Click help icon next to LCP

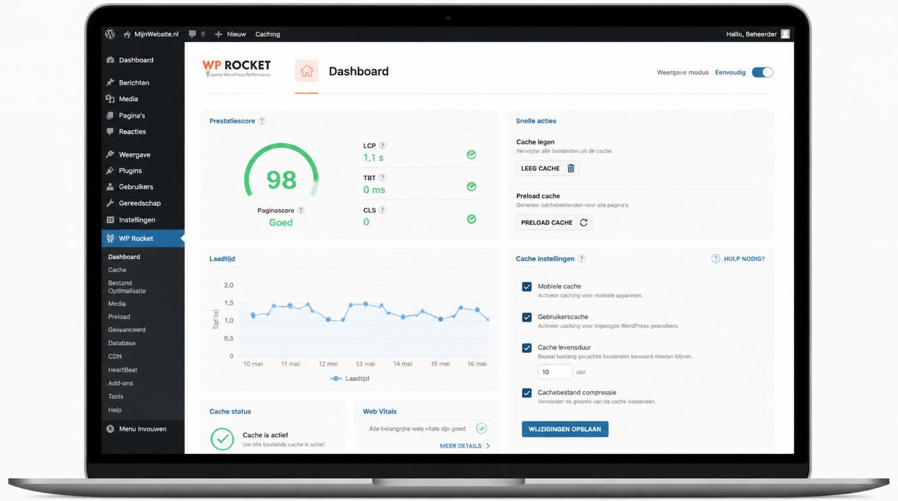(x=382, y=146)
